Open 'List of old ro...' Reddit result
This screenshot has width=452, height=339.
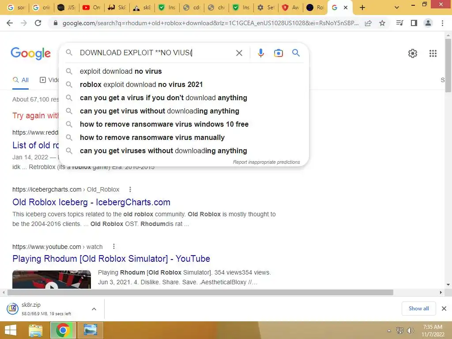coord(35,145)
